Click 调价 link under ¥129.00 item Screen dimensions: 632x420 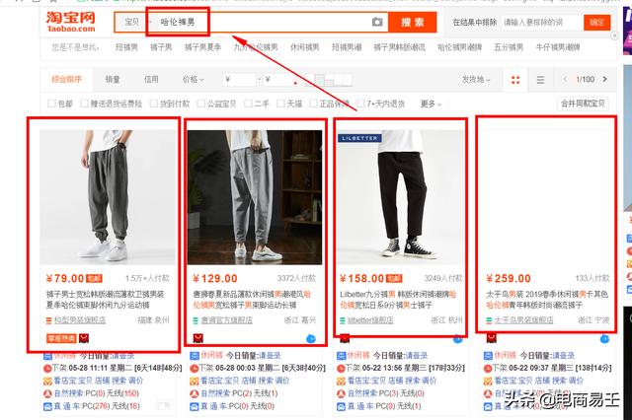pyautogui.click(x=282, y=381)
